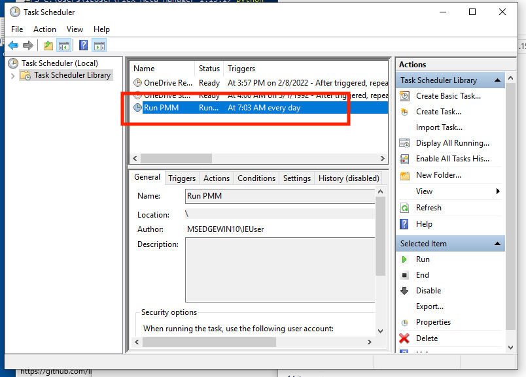
Task: Switch to the Settings tab
Action: (x=297, y=178)
